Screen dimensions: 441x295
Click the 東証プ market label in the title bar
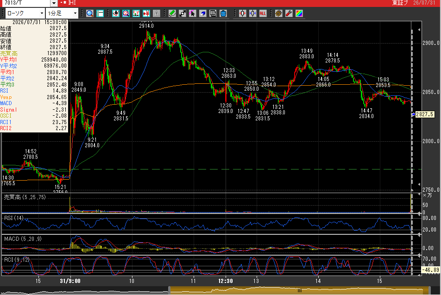400,3
